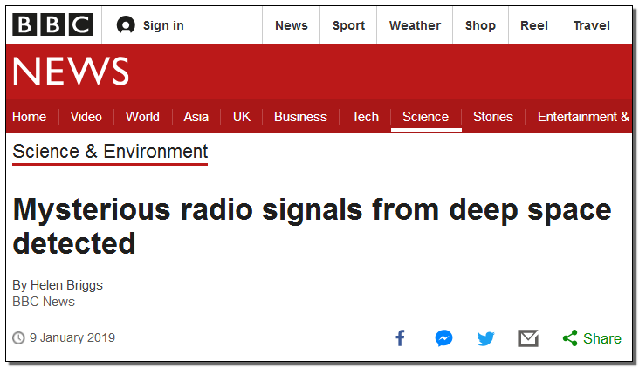Share article on Twitter
This screenshot has width=639, height=368.
point(485,338)
